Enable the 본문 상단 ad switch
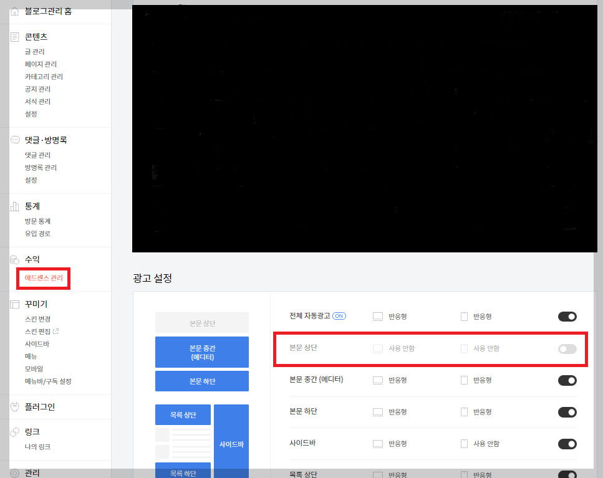Screen dimensions: 603x478 pos(567,349)
